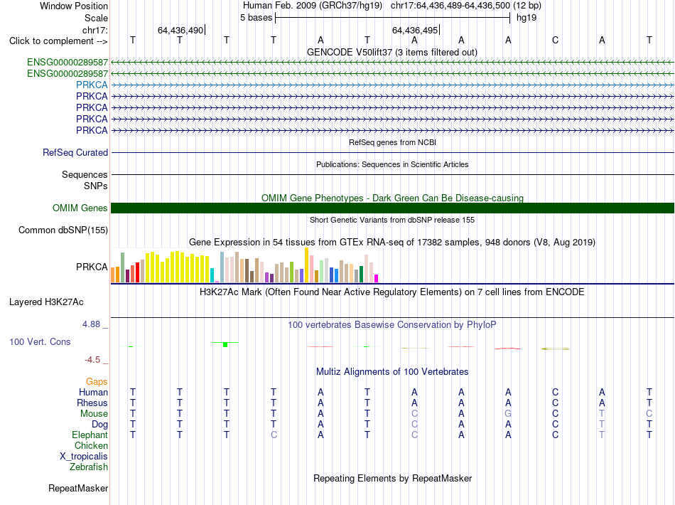This screenshot has height=505, width=675.
Task: Select the Mouse species label
Action: click(x=94, y=414)
